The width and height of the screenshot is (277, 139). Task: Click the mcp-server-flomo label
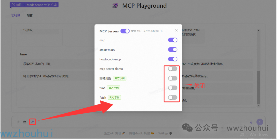click(111, 69)
